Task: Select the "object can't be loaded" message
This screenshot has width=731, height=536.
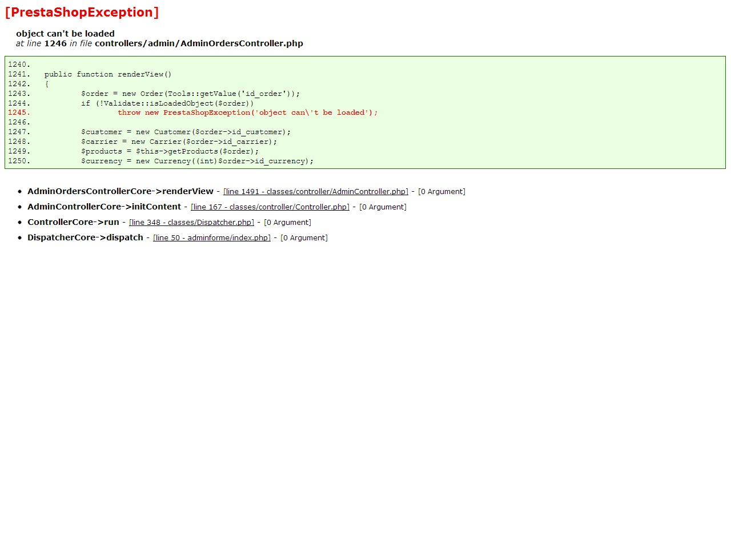Action: pos(65,34)
